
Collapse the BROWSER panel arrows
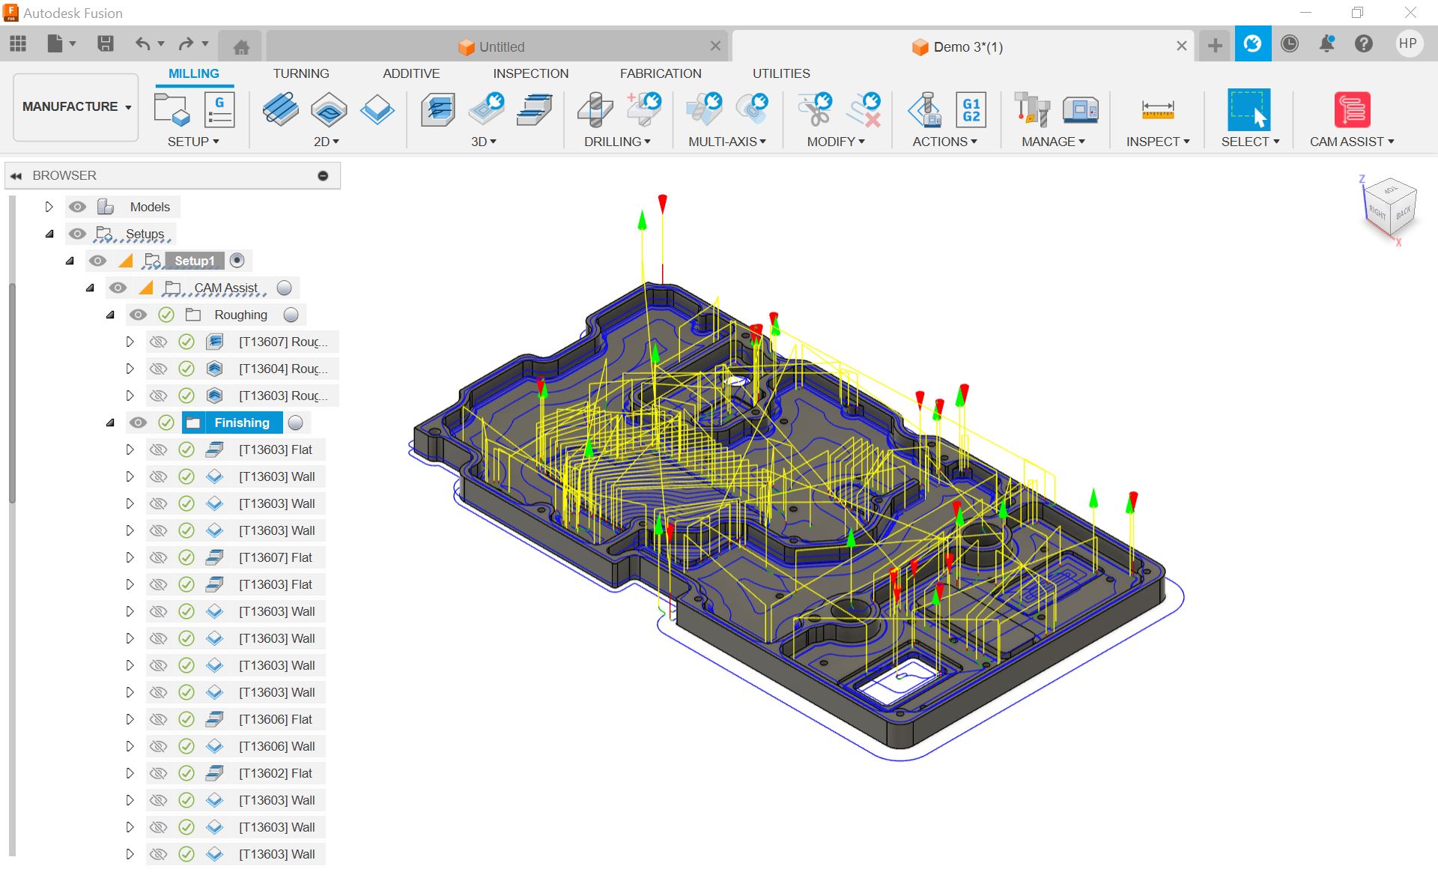[x=16, y=175]
